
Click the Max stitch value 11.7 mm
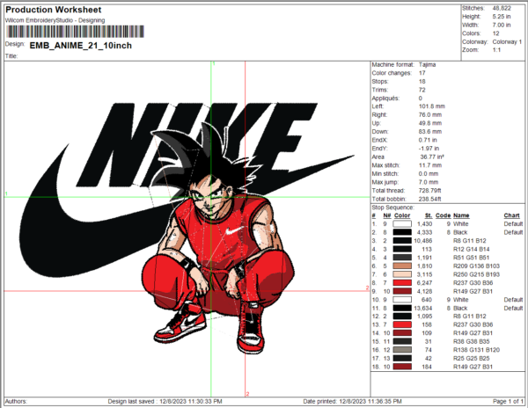pyautogui.click(x=430, y=165)
